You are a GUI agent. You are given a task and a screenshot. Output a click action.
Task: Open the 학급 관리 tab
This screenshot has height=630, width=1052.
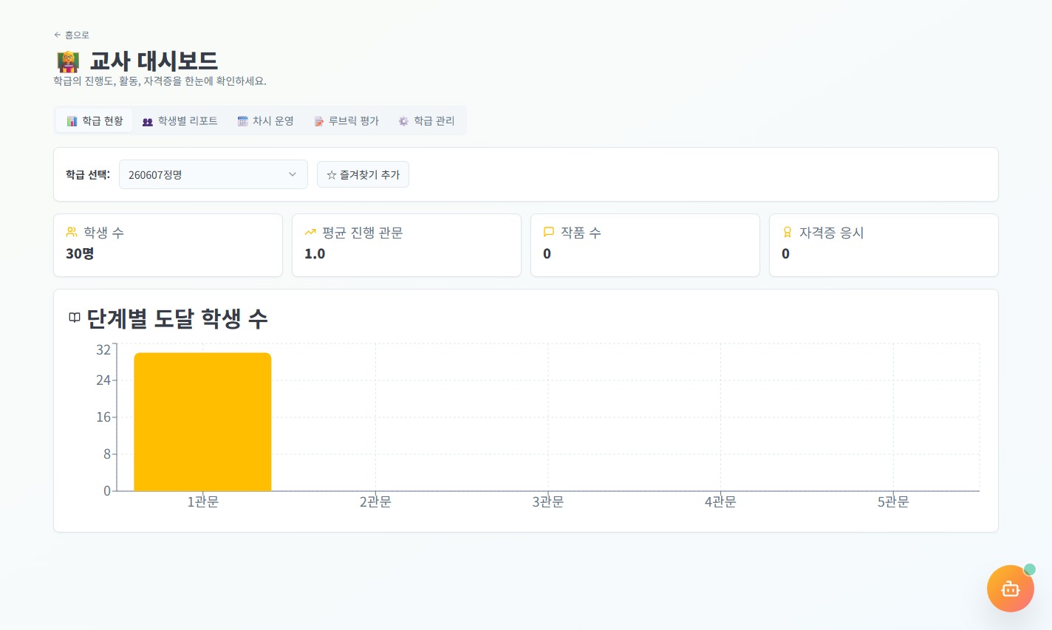coord(426,120)
